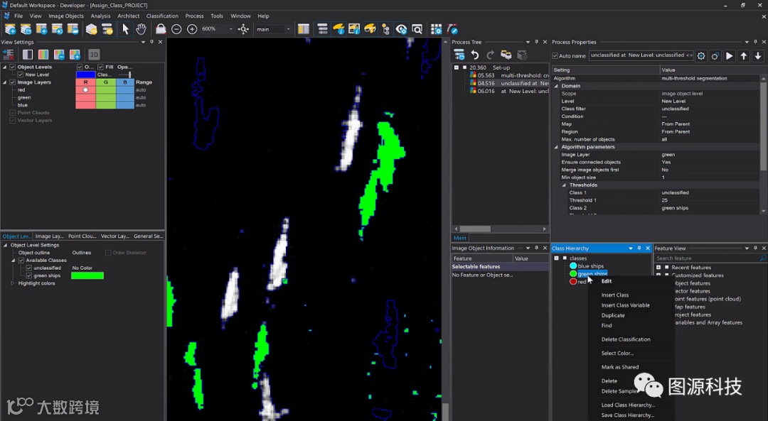Image resolution: width=768 pixels, height=421 pixels.
Task: Select the blue ships class
Action: click(590, 266)
